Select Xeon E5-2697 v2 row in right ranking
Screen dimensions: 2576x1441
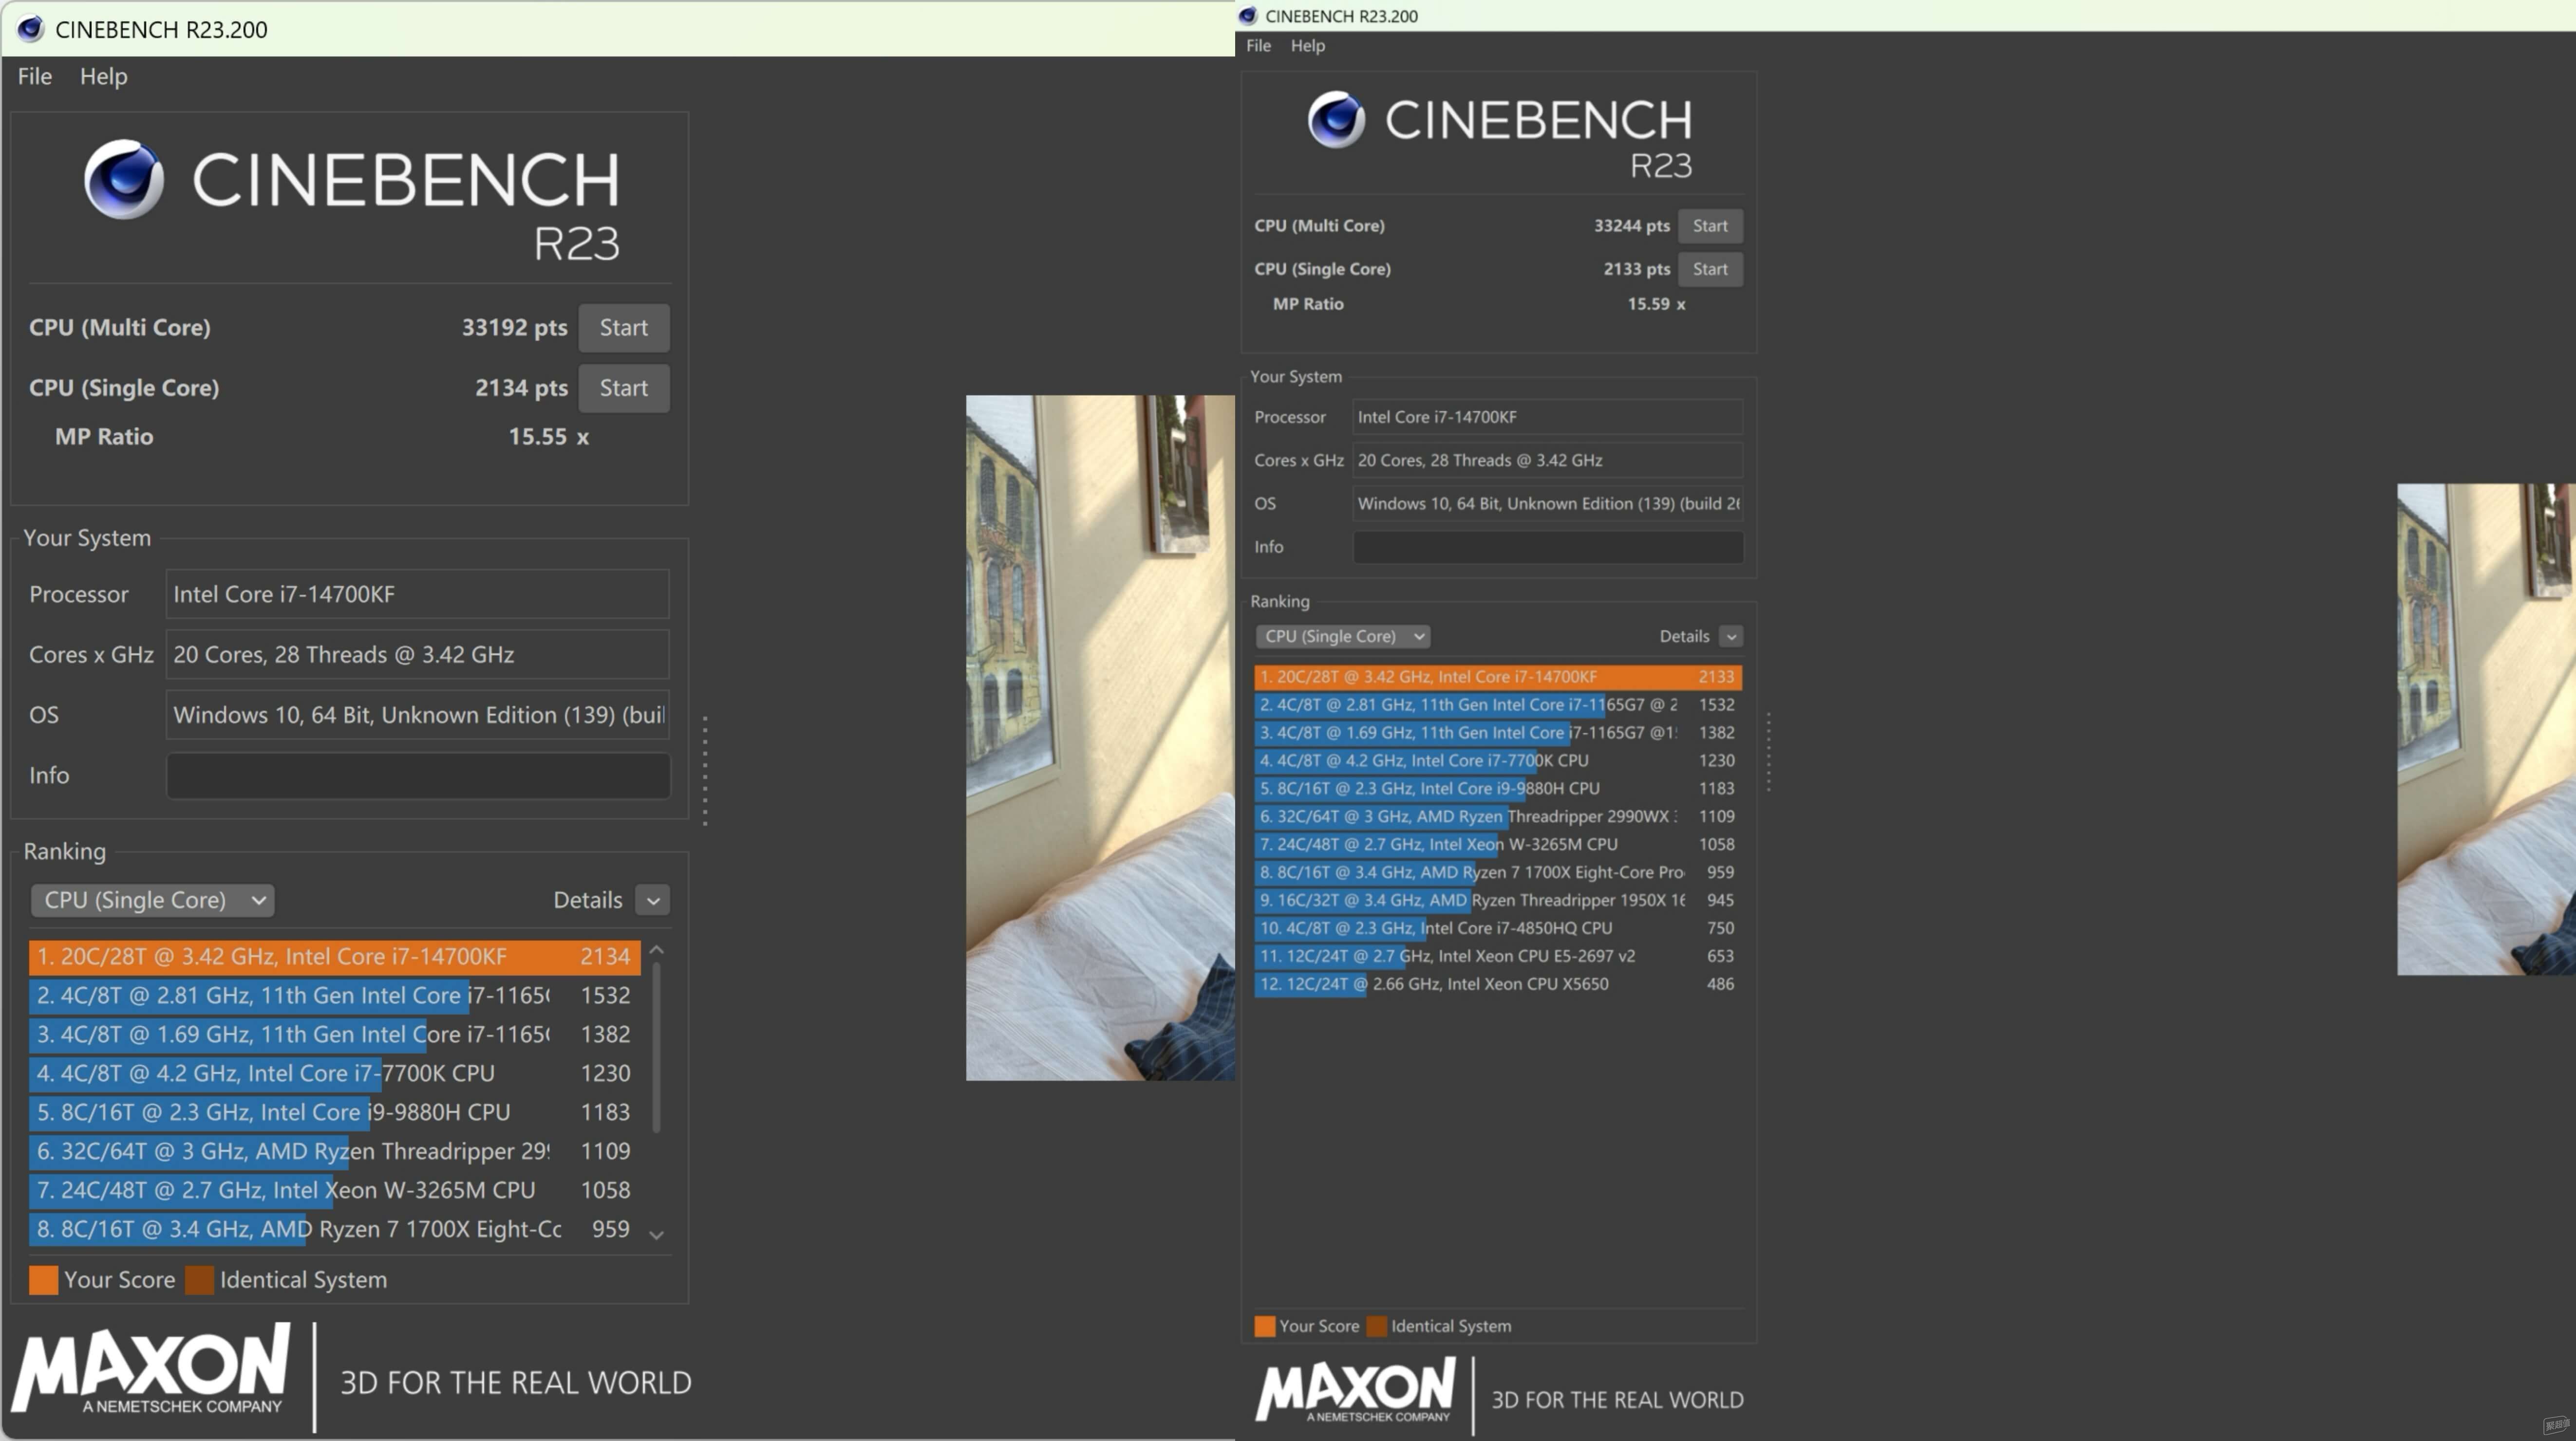(x=1498, y=956)
